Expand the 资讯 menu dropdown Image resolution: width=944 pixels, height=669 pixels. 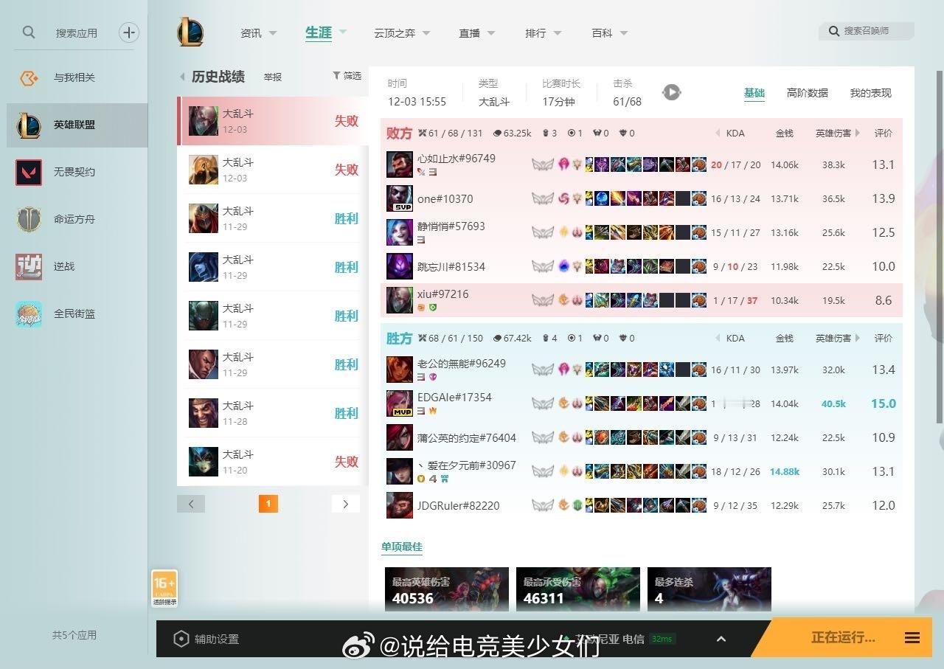pyautogui.click(x=273, y=33)
